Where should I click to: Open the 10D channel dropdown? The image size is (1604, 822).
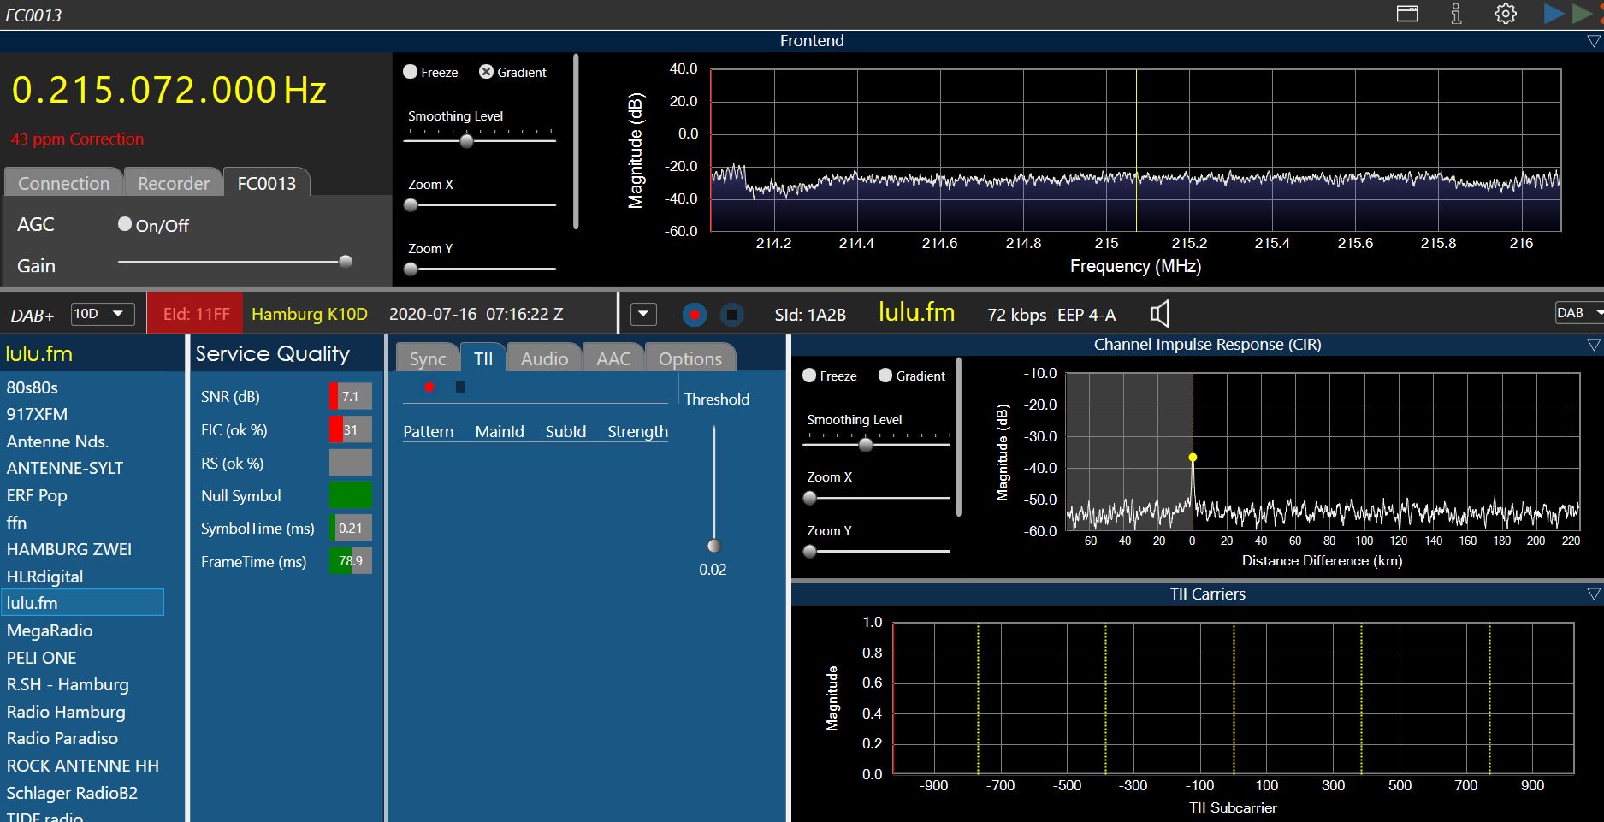point(101,314)
